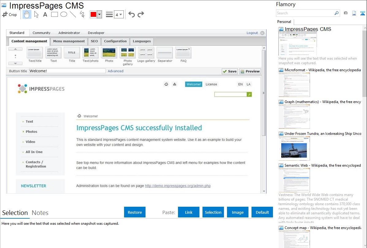
Task: Click the document icon beside the camera
Action: [354, 13]
